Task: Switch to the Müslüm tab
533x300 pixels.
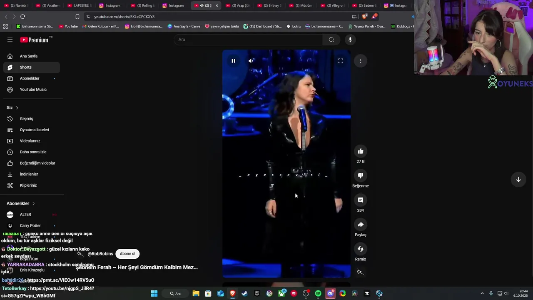Action: (301, 5)
